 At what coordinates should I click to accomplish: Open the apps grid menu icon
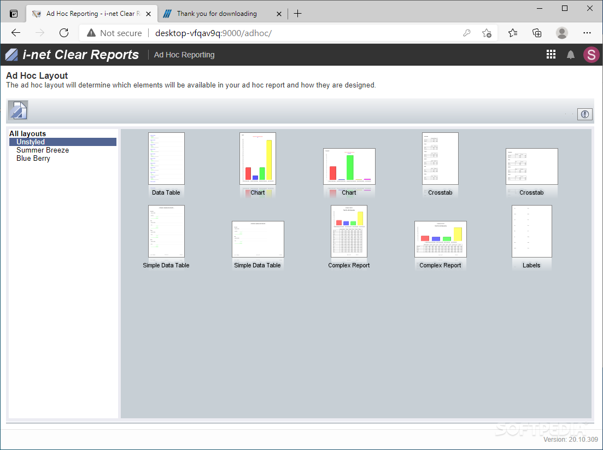click(x=551, y=55)
